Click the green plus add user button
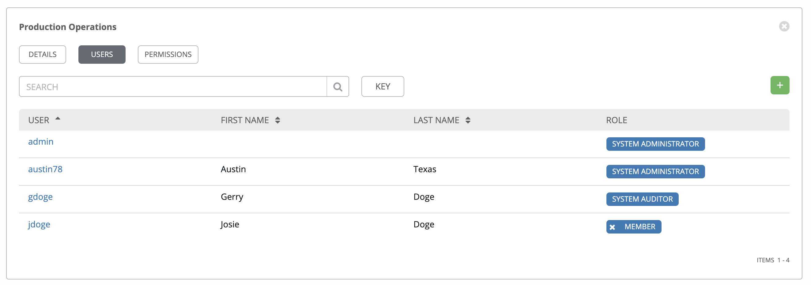The height and width of the screenshot is (285, 811). pos(779,85)
